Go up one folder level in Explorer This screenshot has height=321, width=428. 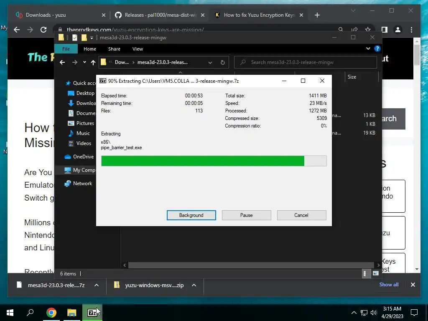tap(93, 63)
